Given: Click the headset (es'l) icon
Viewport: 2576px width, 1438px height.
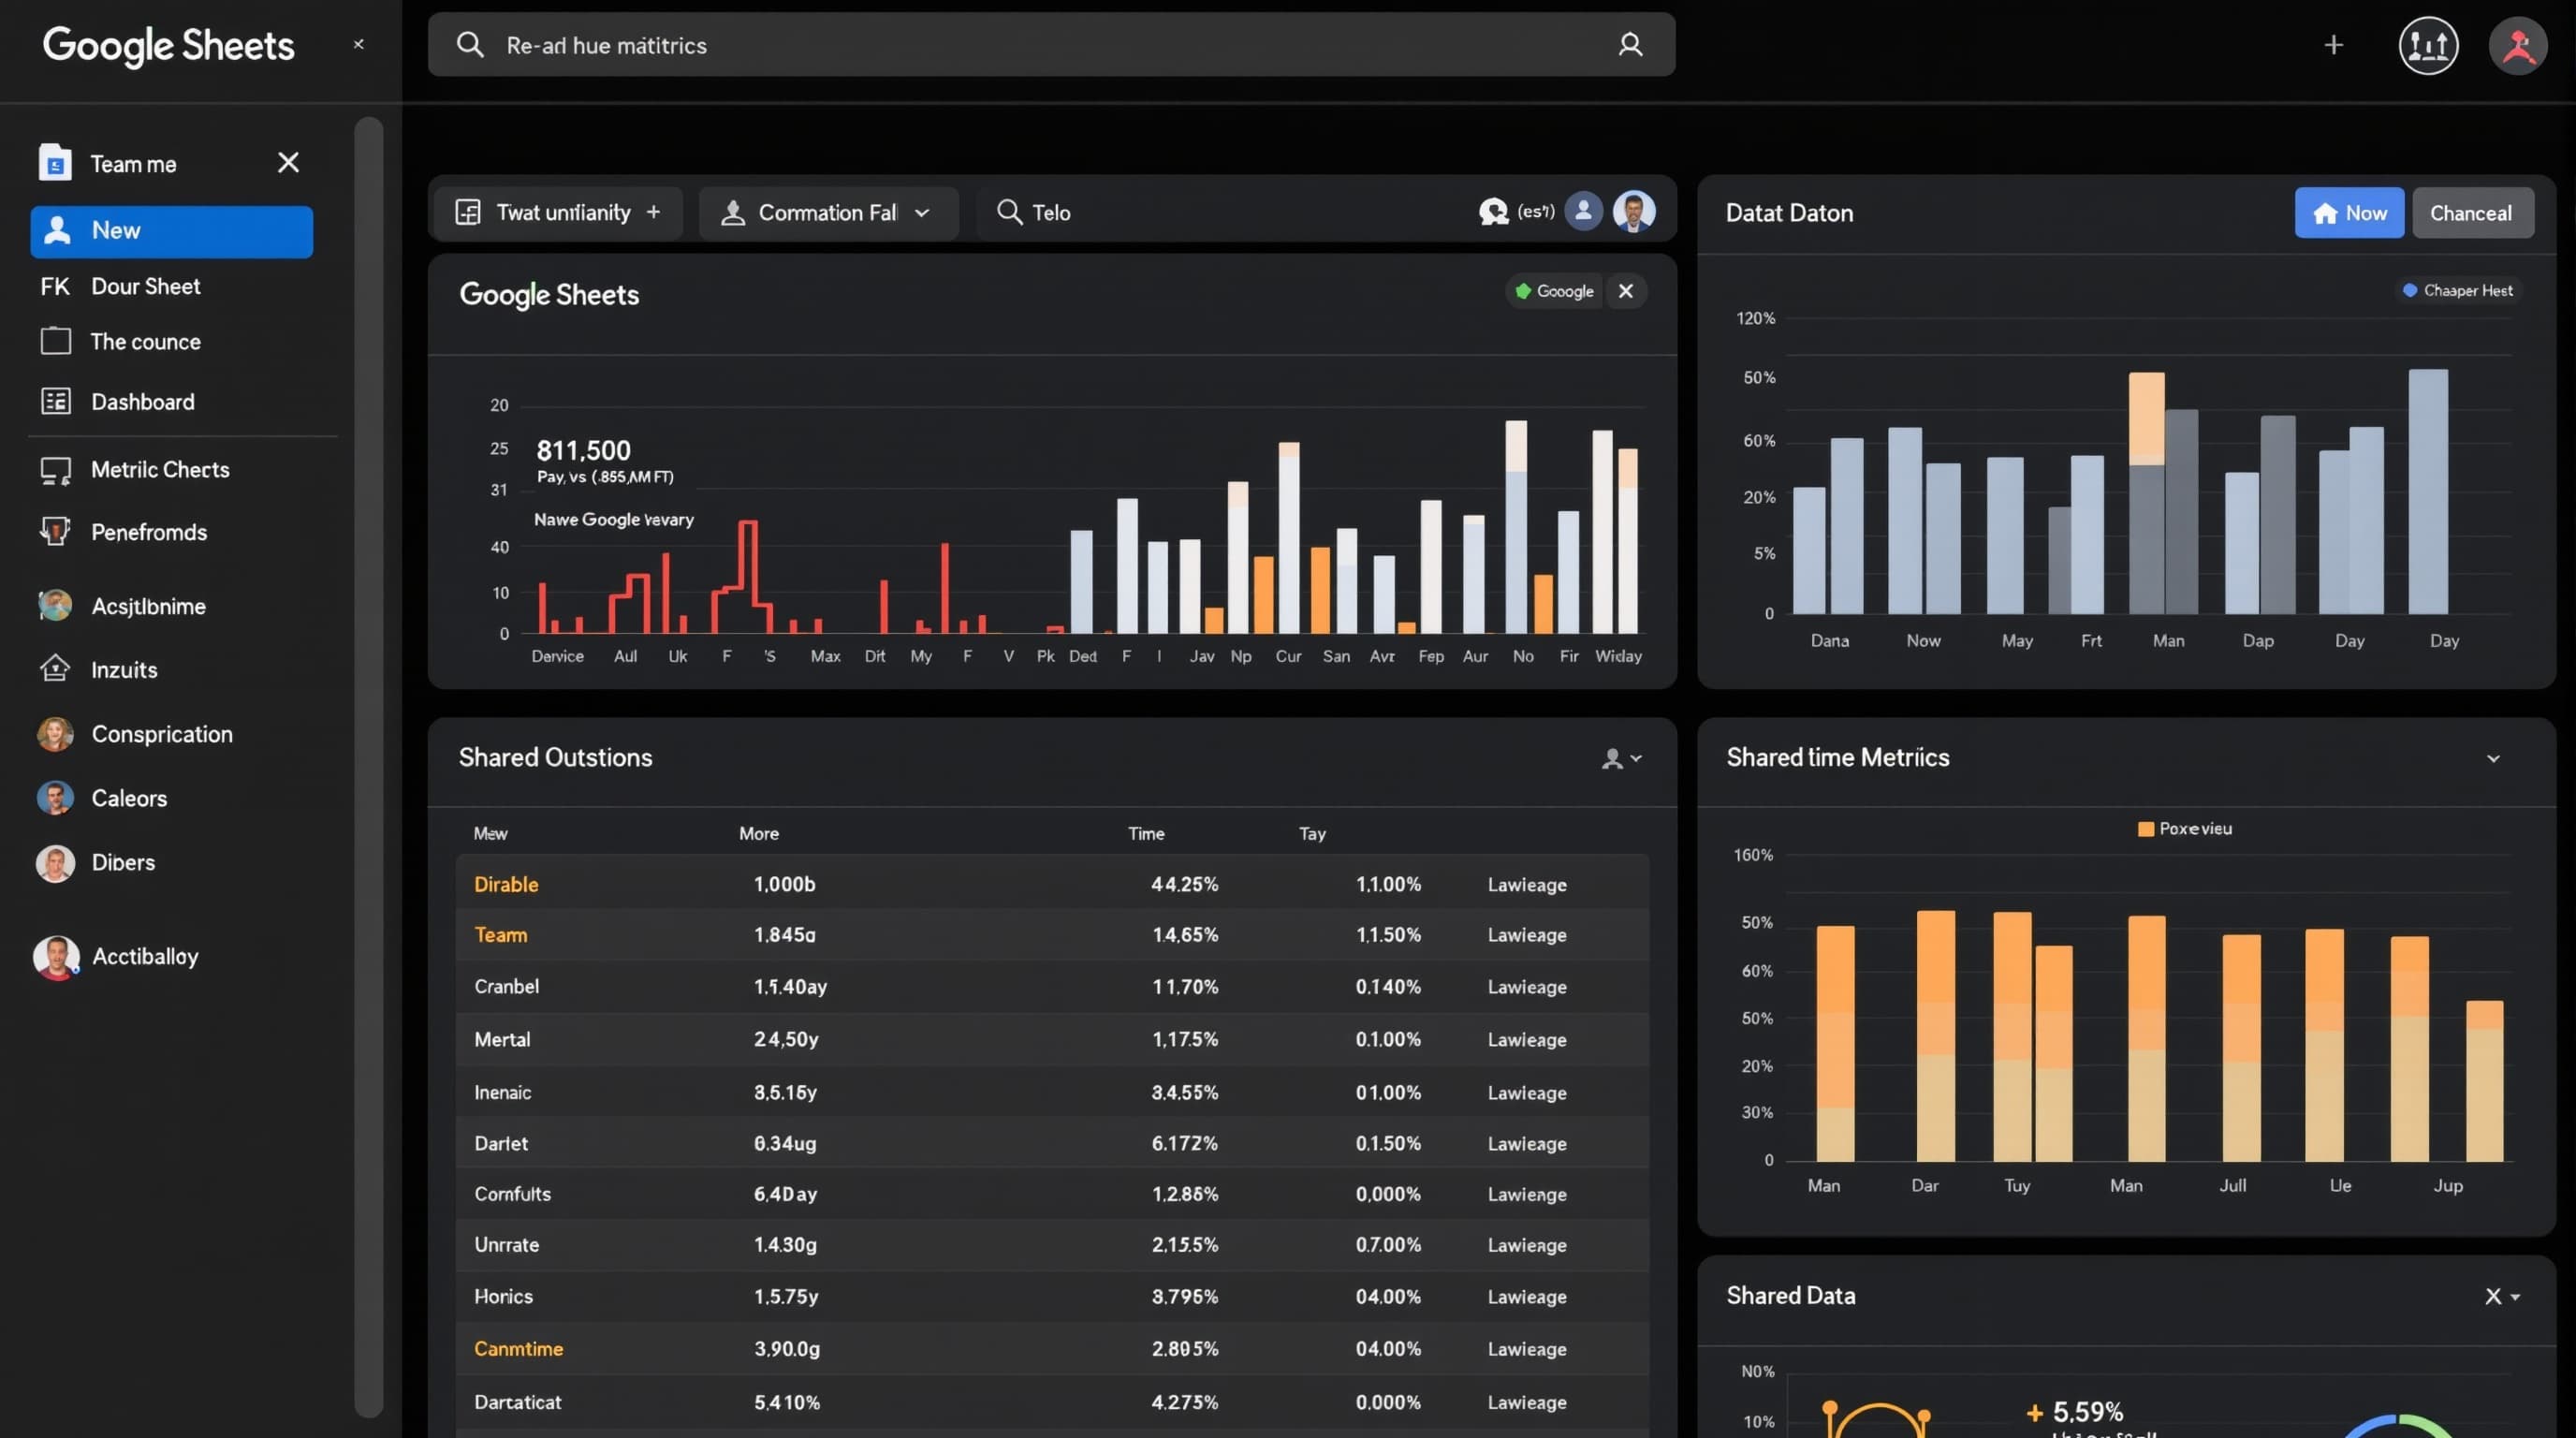Looking at the screenshot, I should tap(1493, 212).
